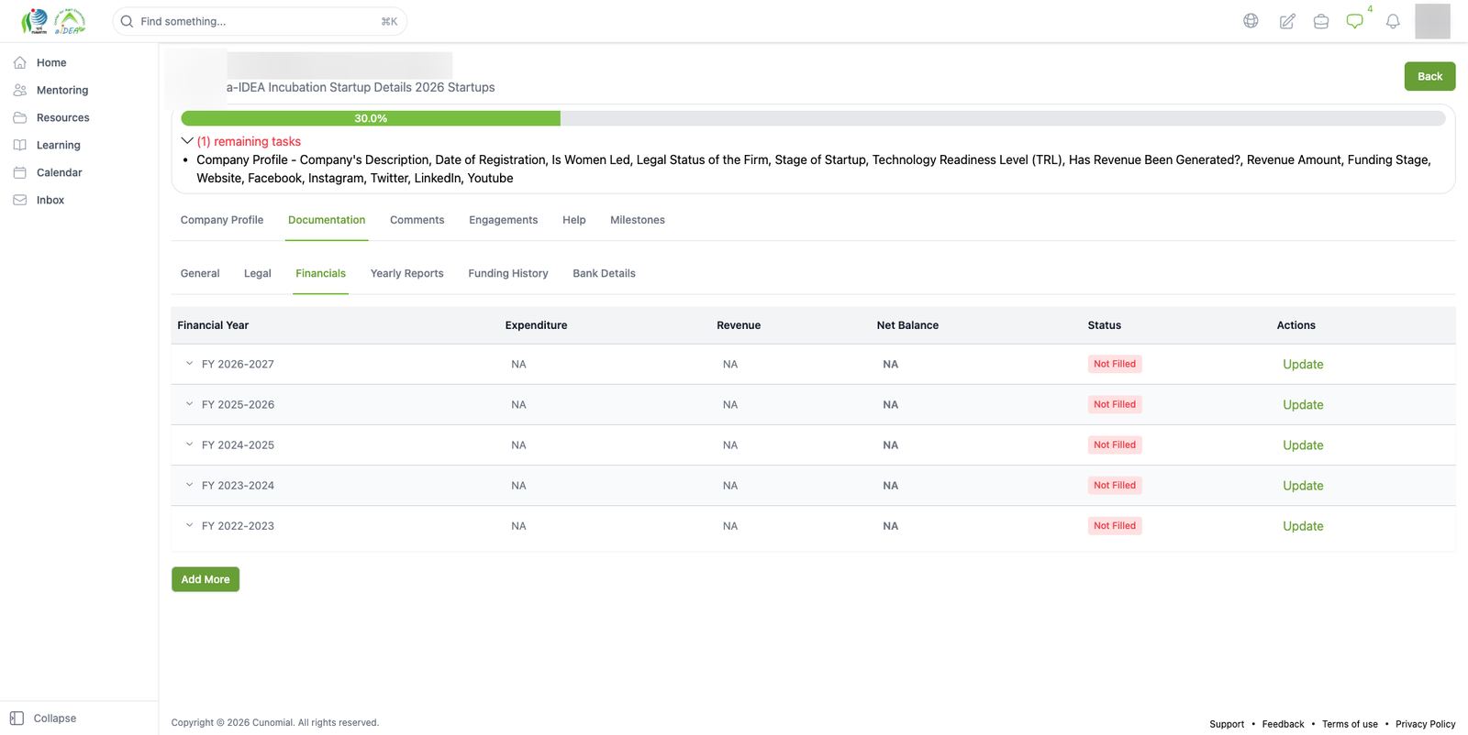
Task: Click the Mentoring people icon
Action: (x=20, y=90)
